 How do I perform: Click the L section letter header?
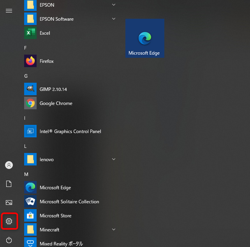coord(25,146)
